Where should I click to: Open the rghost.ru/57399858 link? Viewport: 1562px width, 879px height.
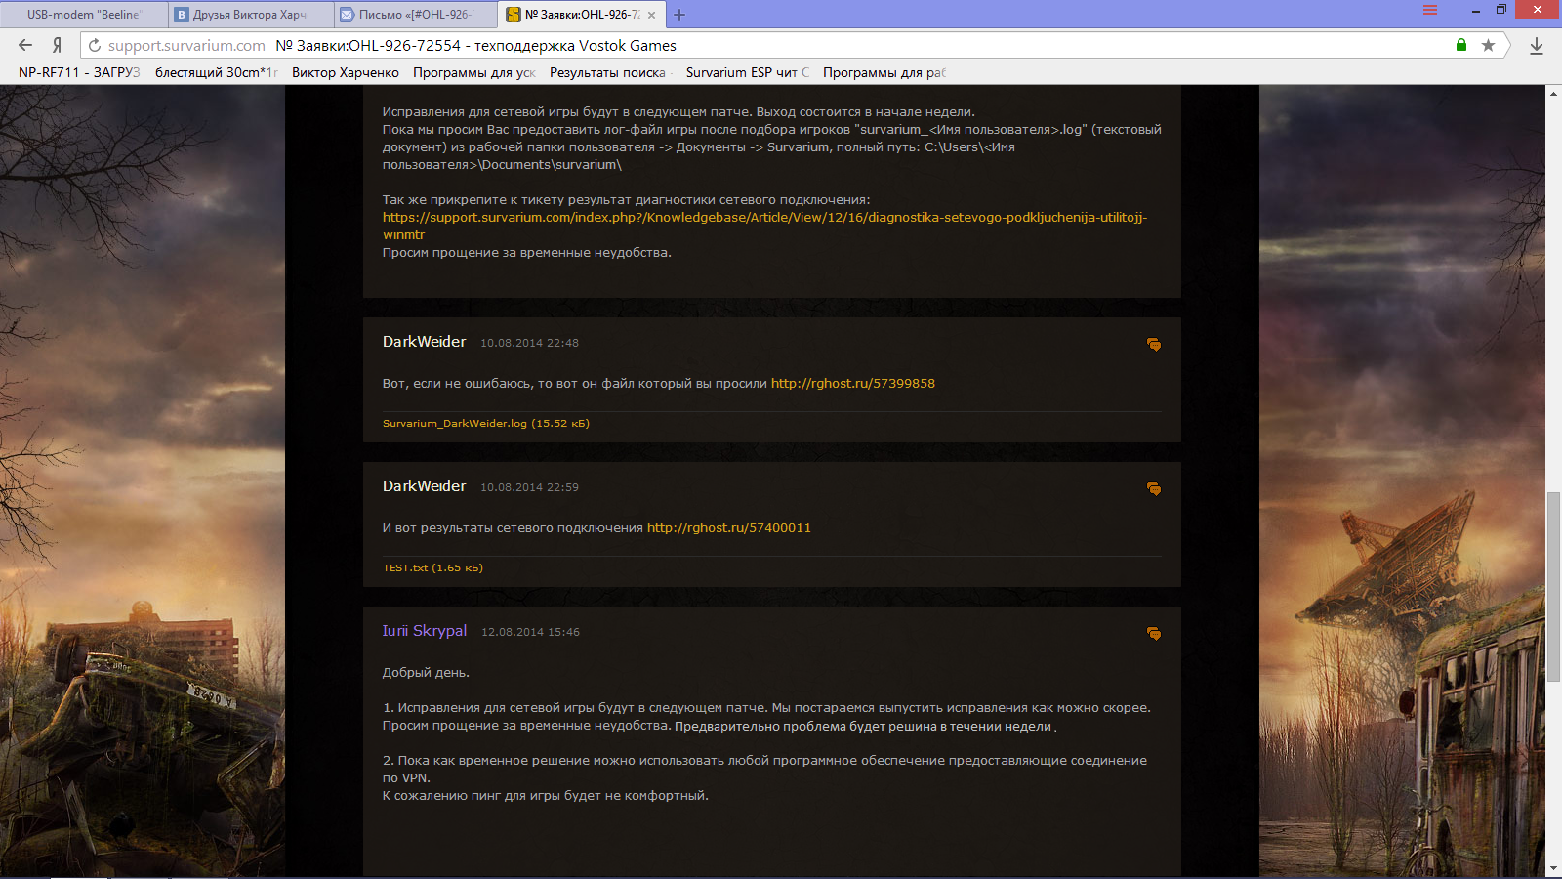853,383
